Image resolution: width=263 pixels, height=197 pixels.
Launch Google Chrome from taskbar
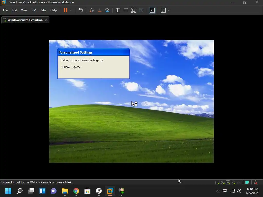pos(76,191)
